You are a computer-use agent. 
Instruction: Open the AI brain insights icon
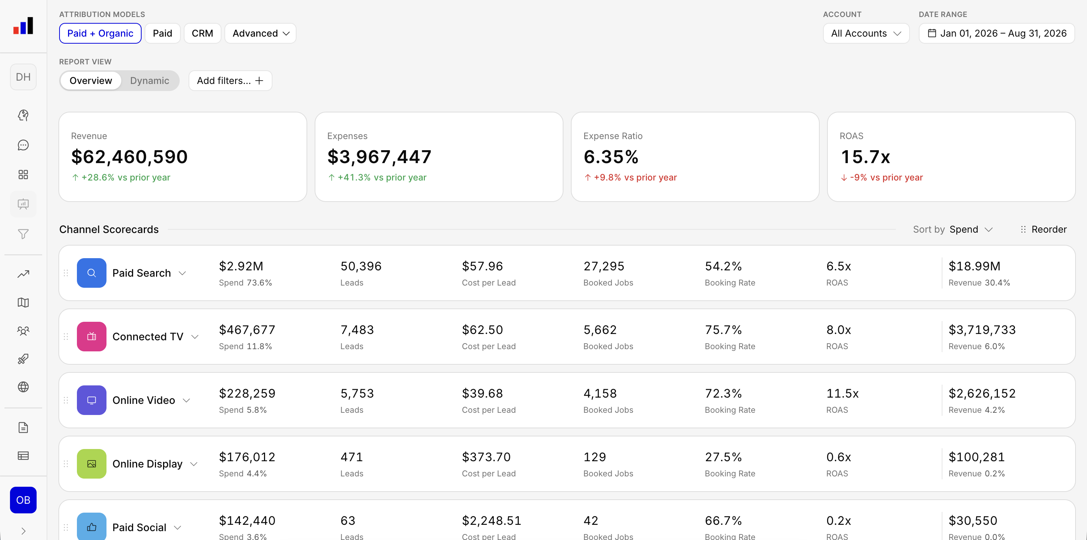click(23, 115)
